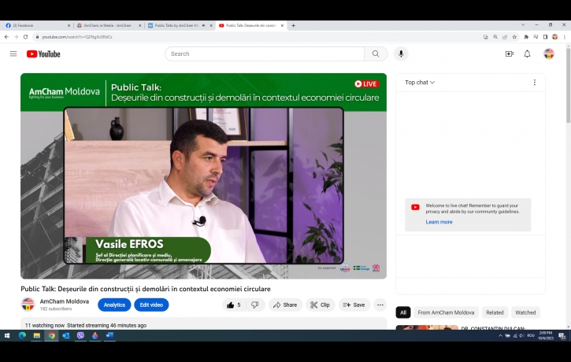Screen dimensions: 571x362
Task: Activate voice search microphone
Action: click(x=401, y=54)
